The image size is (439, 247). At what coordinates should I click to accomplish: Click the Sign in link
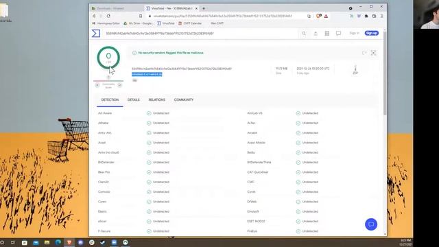(354, 33)
